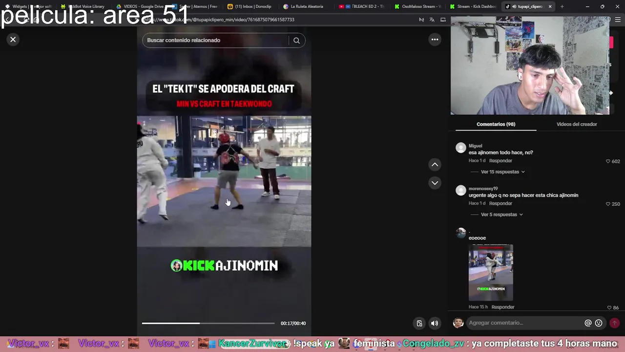Open the 'Stream - Kick Dashboard' browser tab

click(473, 6)
